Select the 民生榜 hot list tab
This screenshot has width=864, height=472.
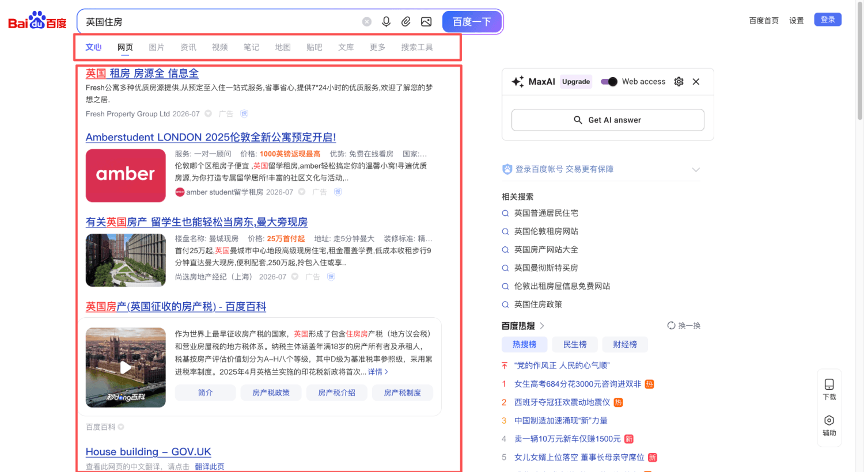[x=575, y=344]
